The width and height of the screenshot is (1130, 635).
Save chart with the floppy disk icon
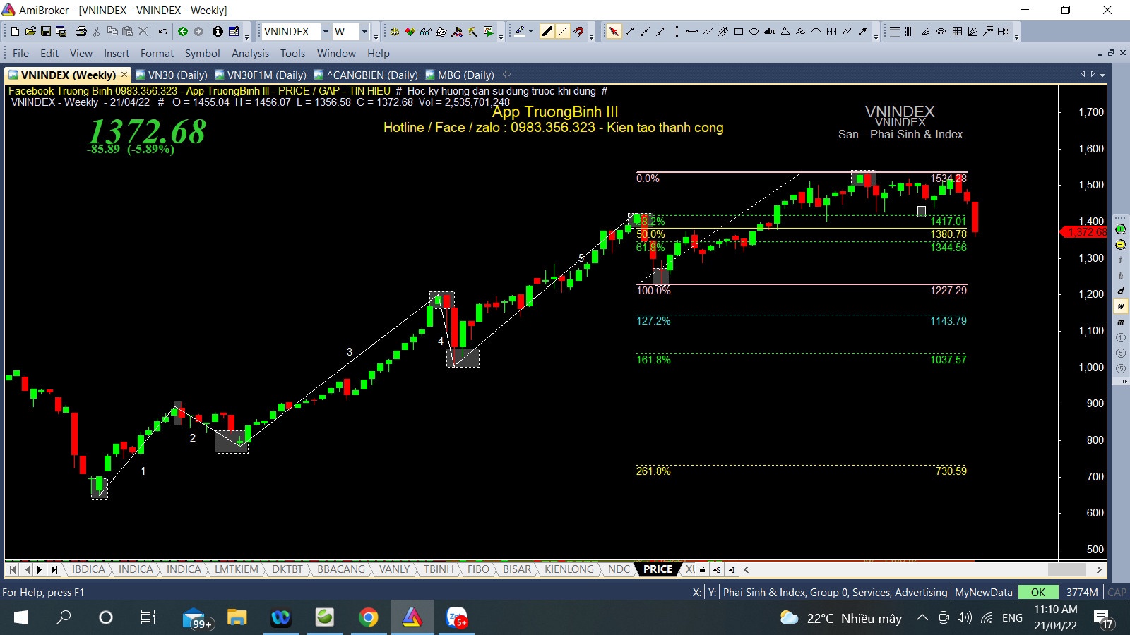click(x=46, y=31)
